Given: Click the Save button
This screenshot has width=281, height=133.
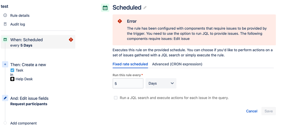Looking at the screenshot, I should pyautogui.click(x=269, y=111).
